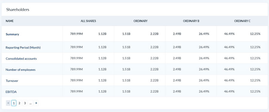This screenshot has width=269, height=112.
Task: Click 1.12B in the Turnover row
Action: [103, 80]
